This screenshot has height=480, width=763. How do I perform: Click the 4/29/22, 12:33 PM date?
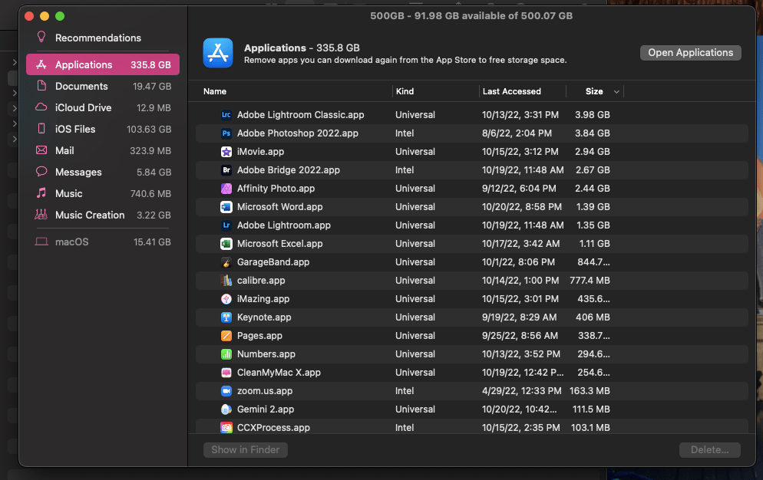tap(522, 391)
